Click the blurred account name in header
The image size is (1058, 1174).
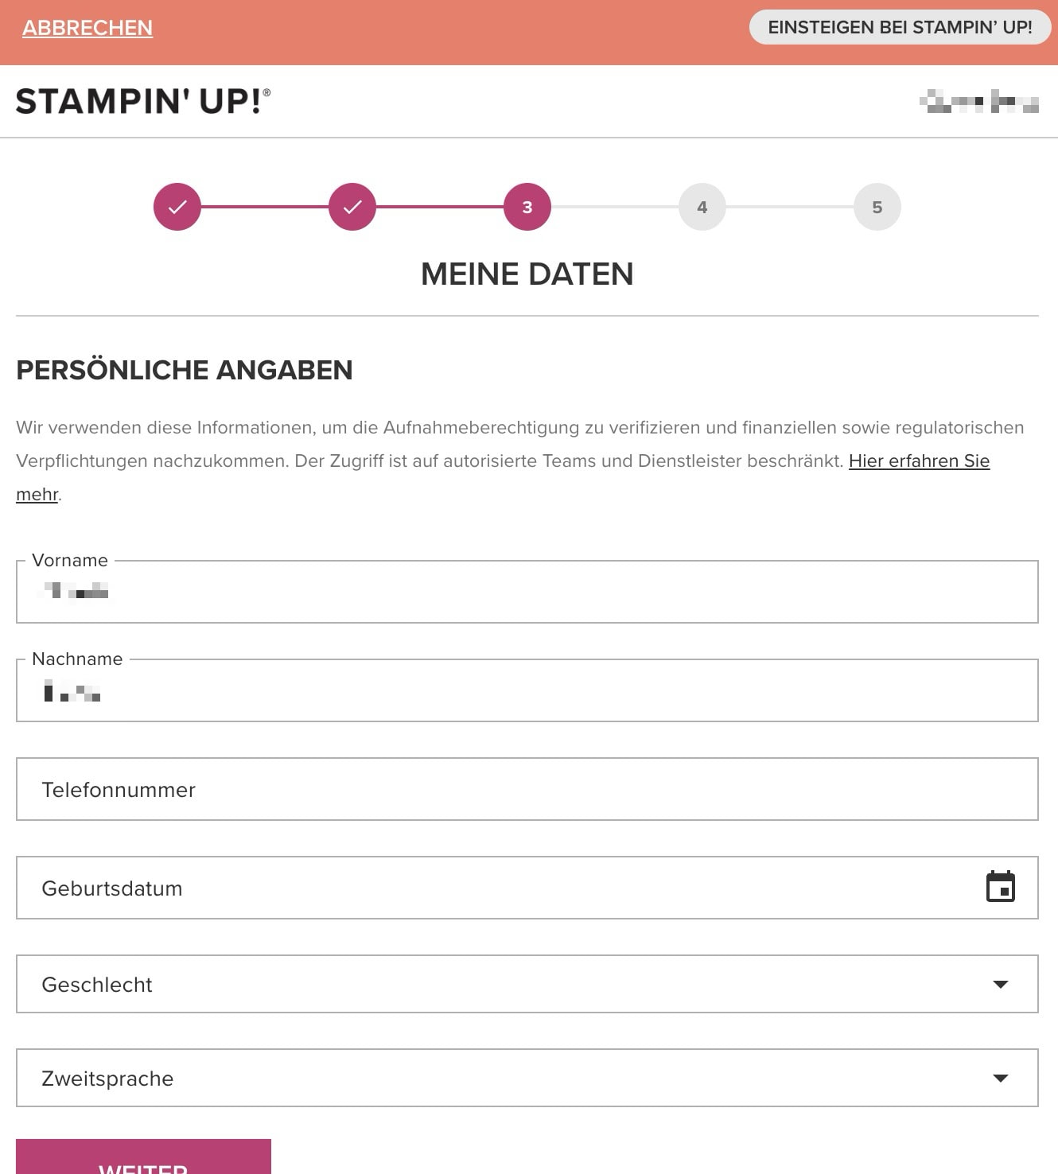[979, 102]
